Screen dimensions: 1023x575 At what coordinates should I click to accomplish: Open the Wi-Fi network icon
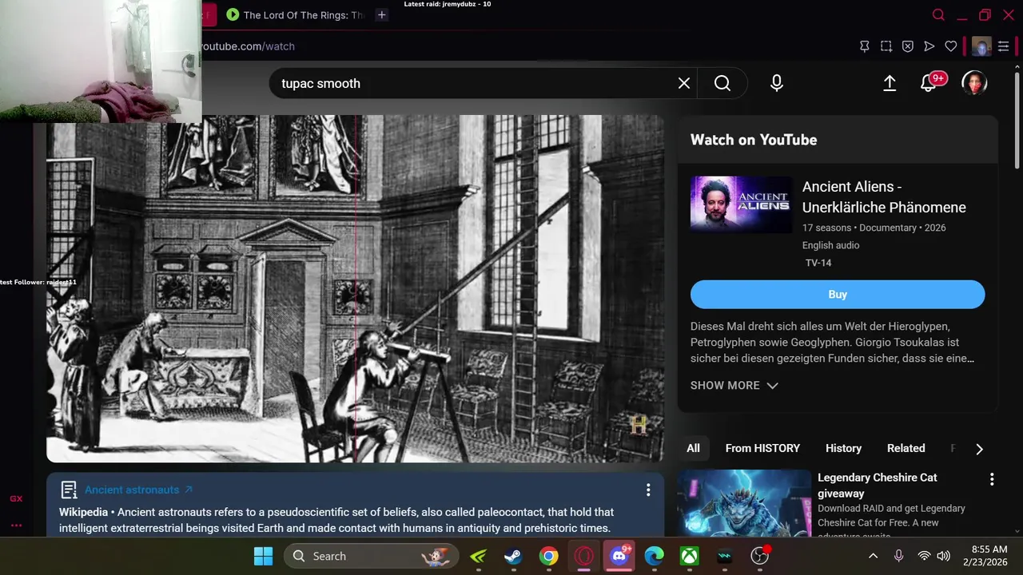point(924,556)
